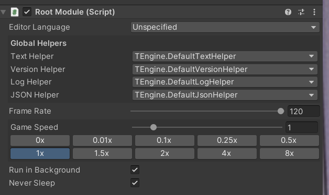Click the Game Speed slider handle

tap(153, 127)
